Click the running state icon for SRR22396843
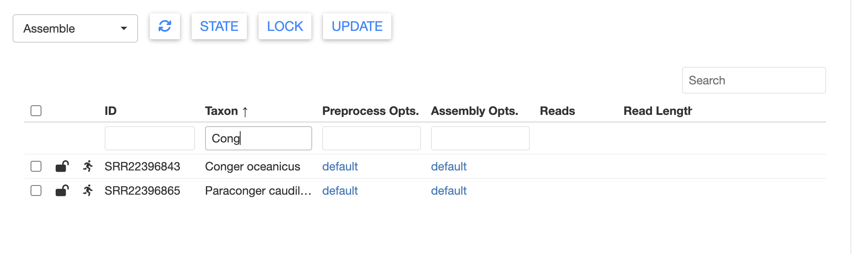This screenshot has height=254, width=852. [88, 166]
